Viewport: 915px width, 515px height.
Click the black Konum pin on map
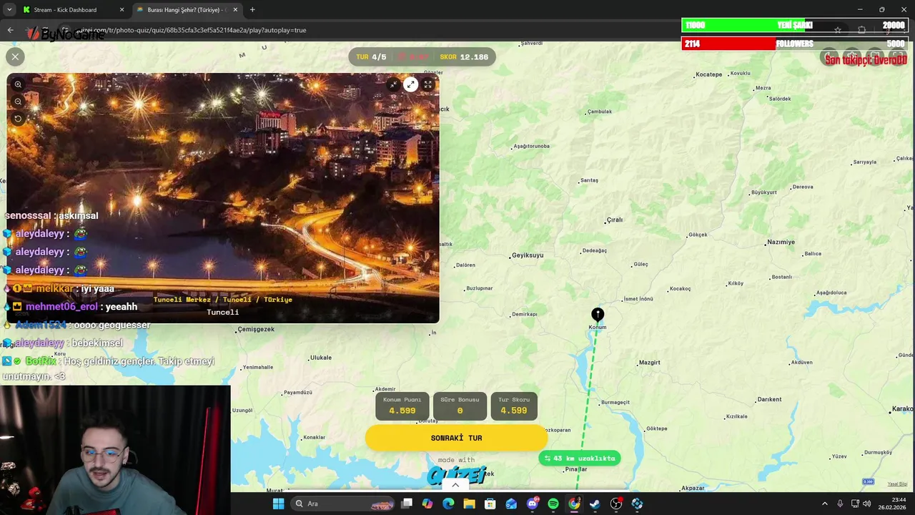(598, 314)
